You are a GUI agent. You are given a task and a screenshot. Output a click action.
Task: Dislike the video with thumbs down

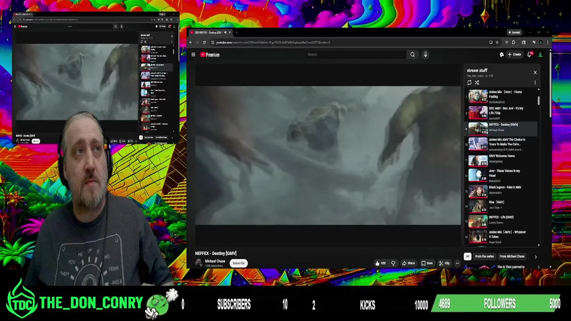pos(393,263)
